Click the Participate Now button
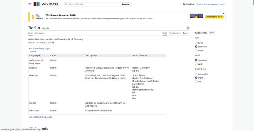Screen dimensions: 254x131 pyautogui.click(x=214, y=17)
